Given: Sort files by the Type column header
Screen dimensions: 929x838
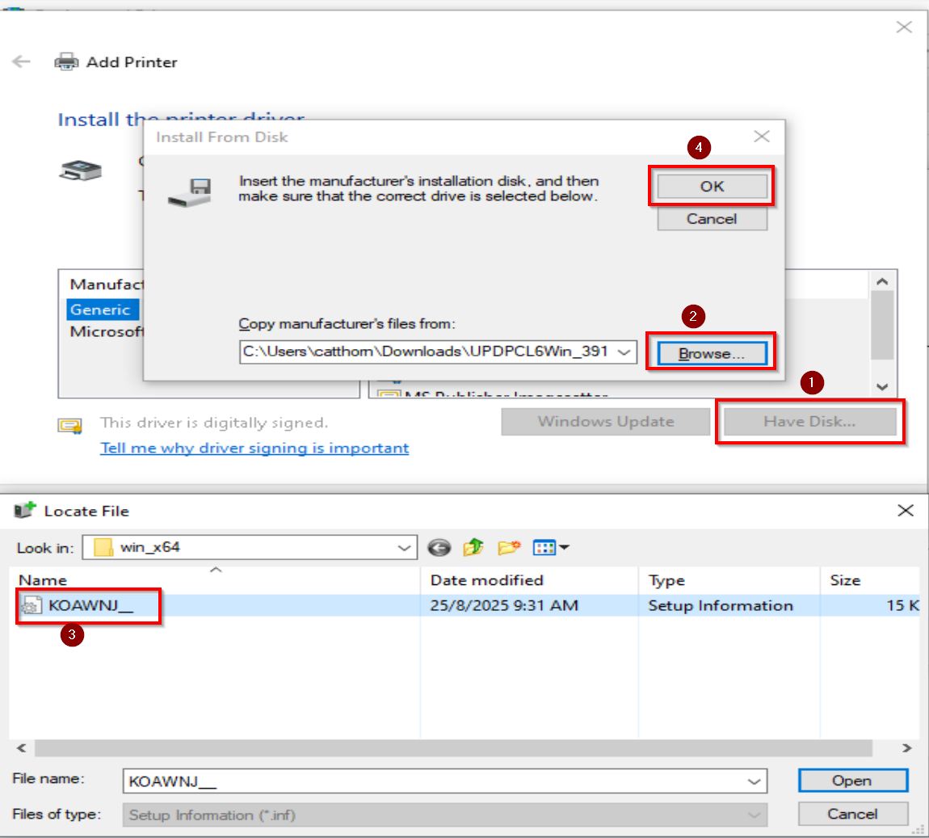Looking at the screenshot, I should (666, 580).
